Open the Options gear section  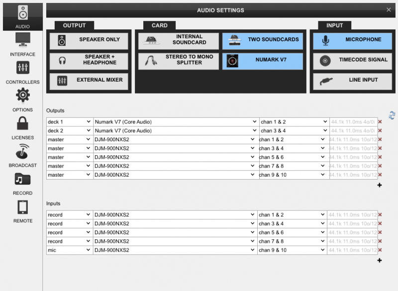click(22, 100)
